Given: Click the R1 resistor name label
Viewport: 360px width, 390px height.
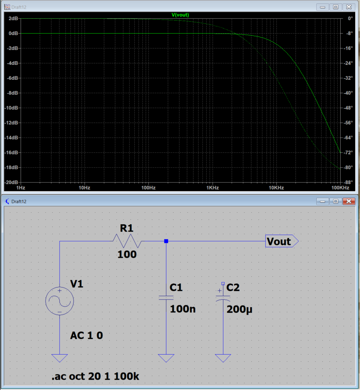Looking at the screenshot, I should click(126, 228).
